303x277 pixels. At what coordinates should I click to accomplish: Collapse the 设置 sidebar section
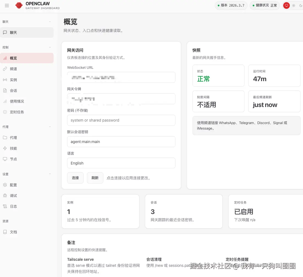pos(27,174)
